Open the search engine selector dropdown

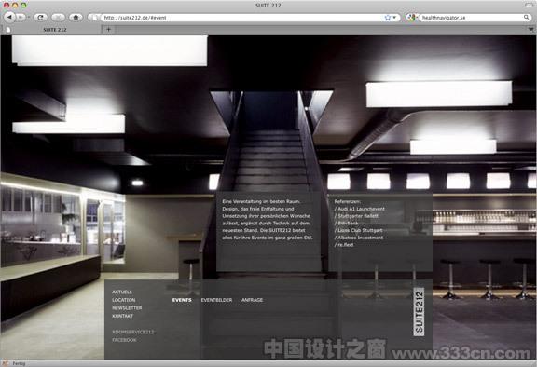point(412,17)
